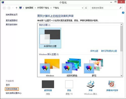Open the 屏幕保护程序 icon
The width and height of the screenshot is (126, 99).
(112, 84)
